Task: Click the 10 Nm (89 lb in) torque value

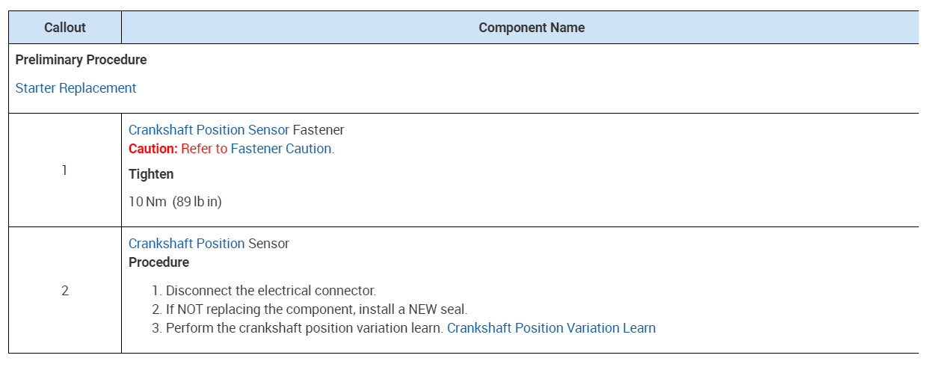Action: [x=175, y=202]
